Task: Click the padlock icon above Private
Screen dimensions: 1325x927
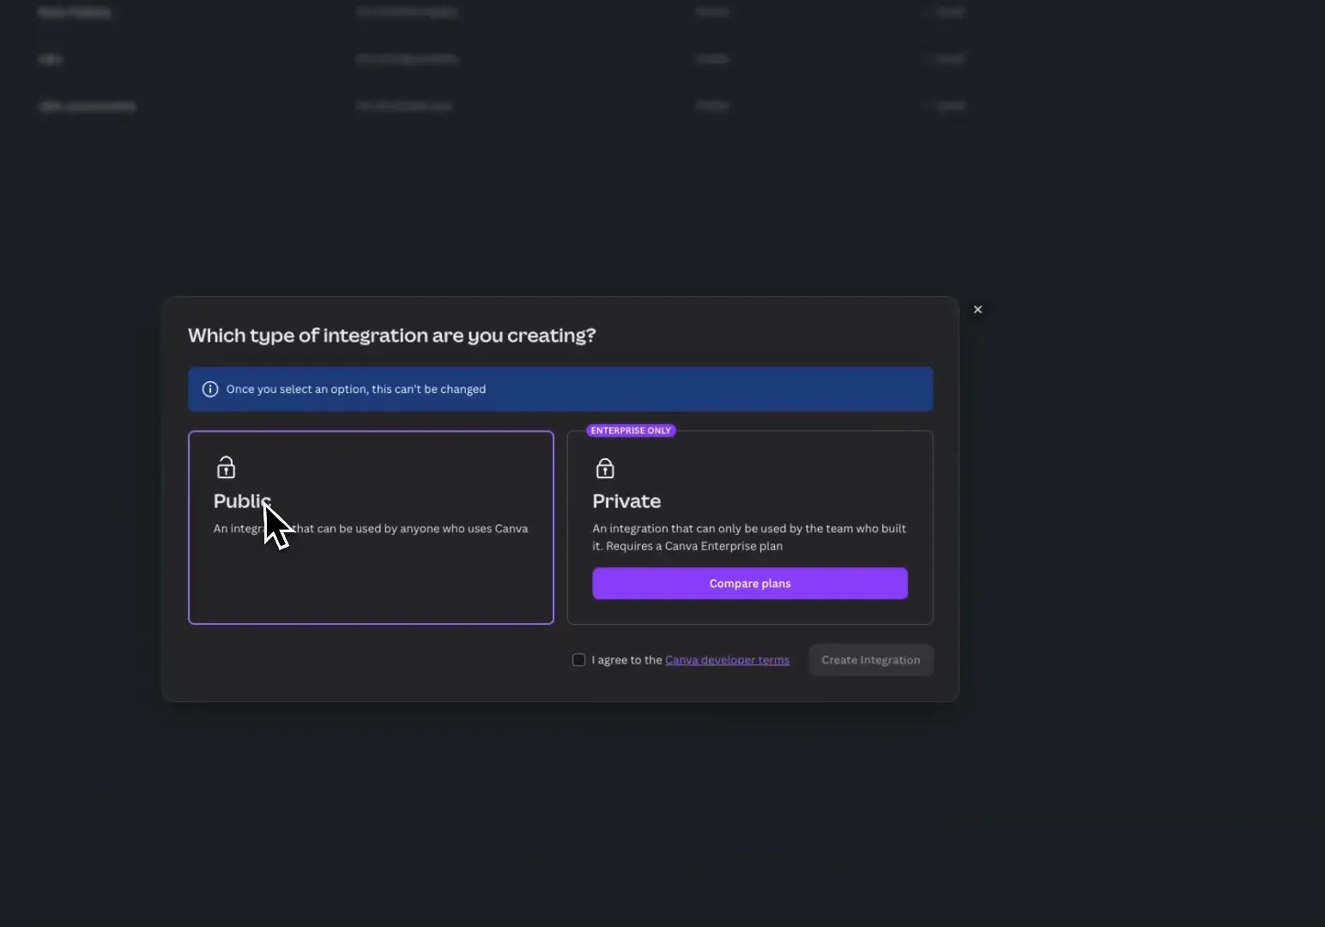Action: tap(605, 468)
